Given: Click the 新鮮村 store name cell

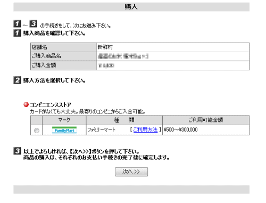Looking at the screenshot, I should tap(173, 47).
